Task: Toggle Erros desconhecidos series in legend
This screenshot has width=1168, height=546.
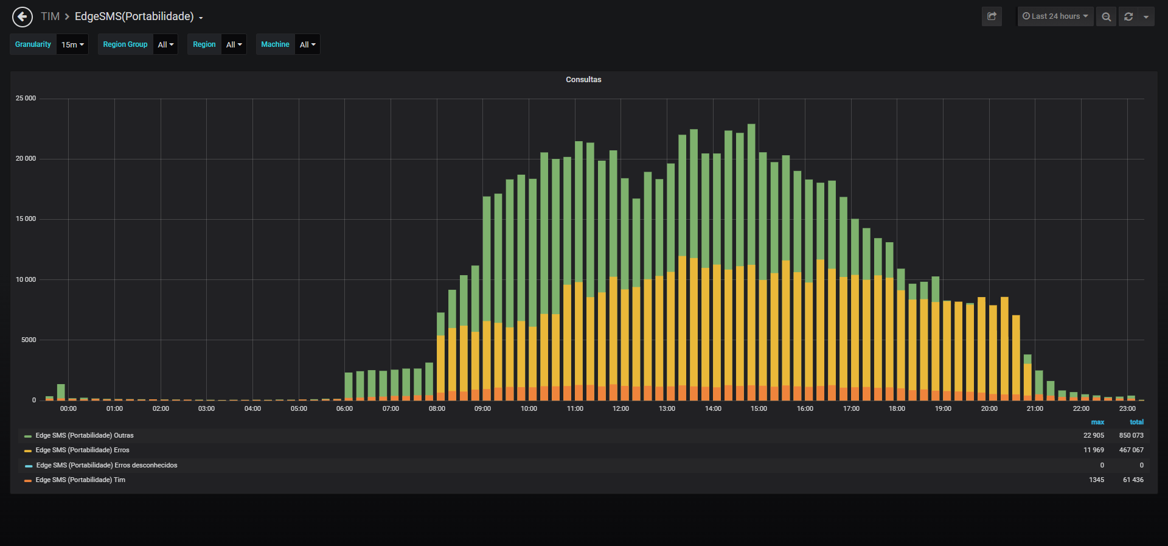Action: pyautogui.click(x=106, y=466)
